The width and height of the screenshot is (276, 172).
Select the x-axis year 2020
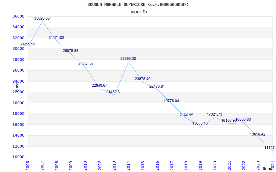pos(215,166)
